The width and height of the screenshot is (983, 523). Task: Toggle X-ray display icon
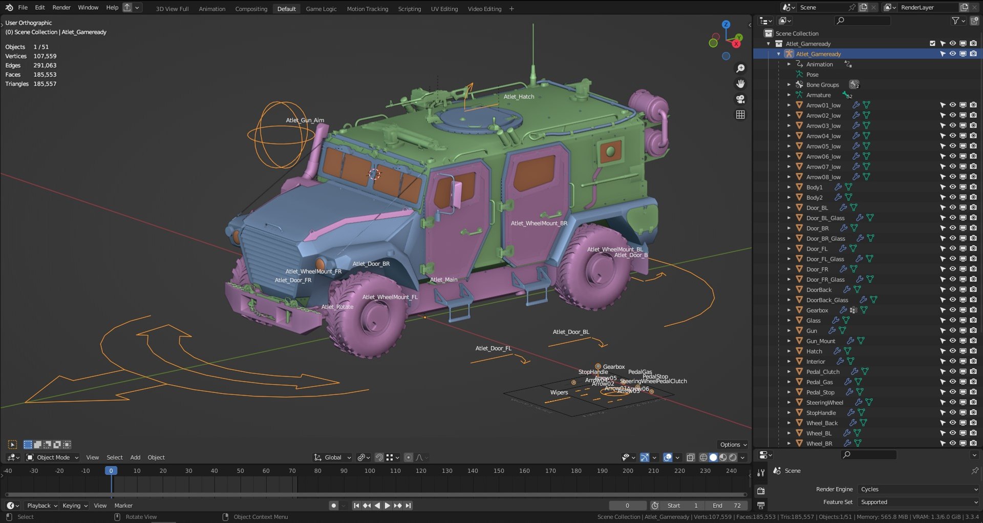coord(690,457)
